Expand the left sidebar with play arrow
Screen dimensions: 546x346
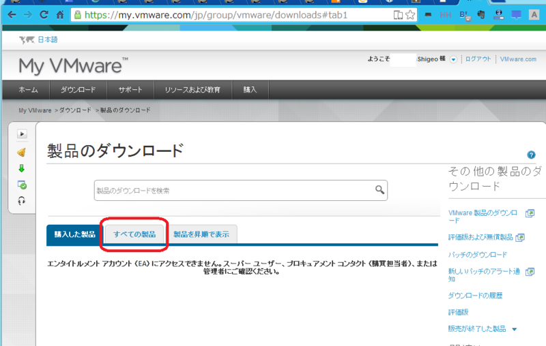(x=22, y=133)
